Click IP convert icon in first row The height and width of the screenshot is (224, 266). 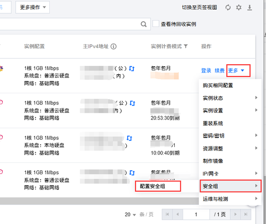tap(132, 69)
